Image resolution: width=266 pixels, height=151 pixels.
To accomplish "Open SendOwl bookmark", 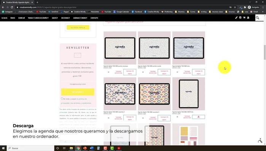I will [x=53, y=12].
